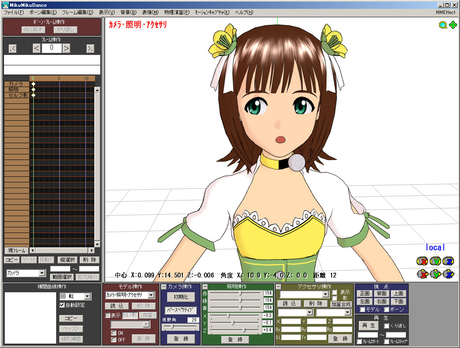The height and width of the screenshot is (348, 460).
Task: Select the カメラ keyframe diamond at frame 0
Action: coord(33,84)
